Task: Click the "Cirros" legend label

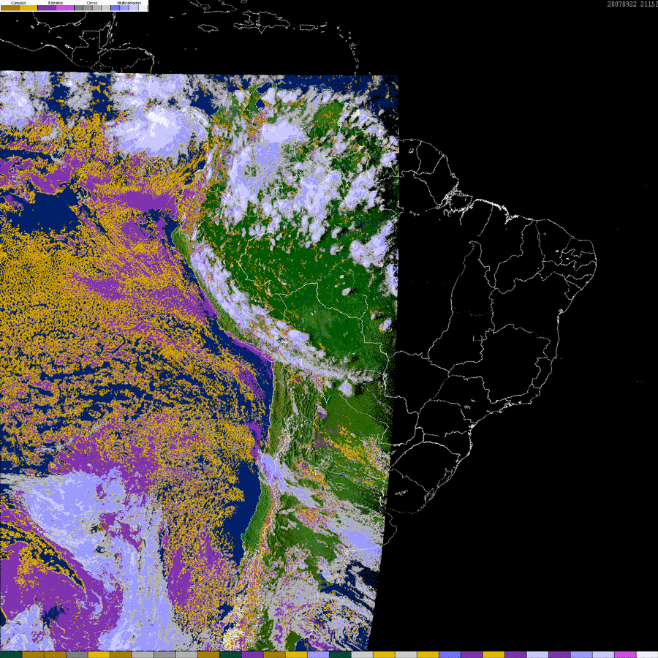Action: [x=92, y=3]
